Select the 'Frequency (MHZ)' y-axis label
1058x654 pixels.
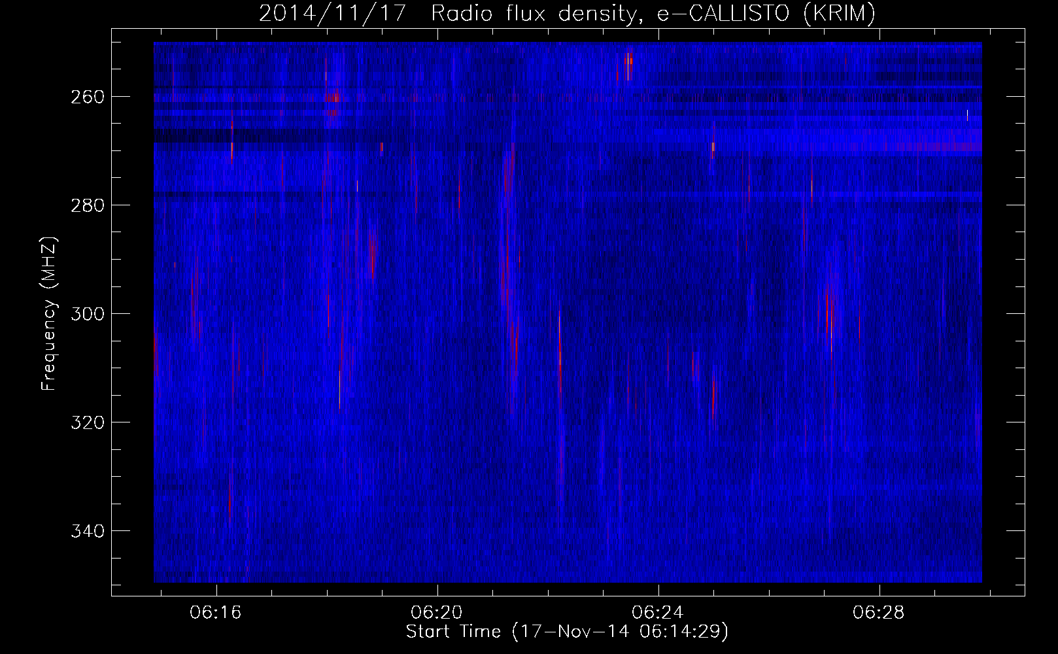(x=49, y=313)
